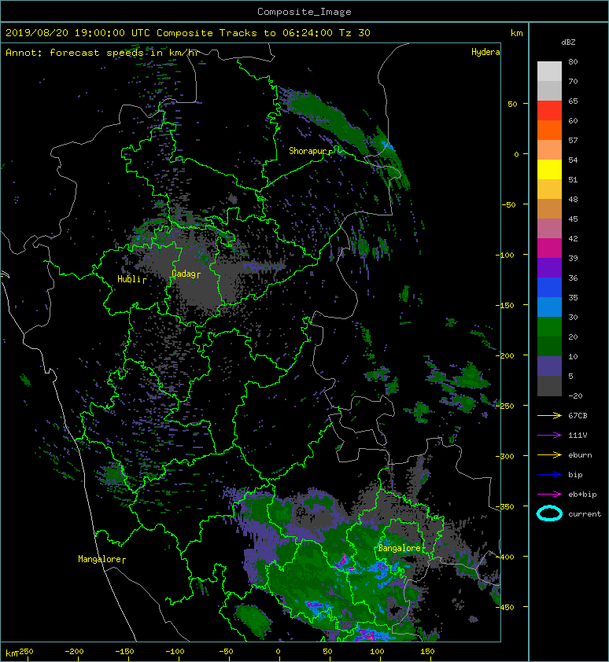Click the Mangalore city label
Viewport: 609px width, 662px height.
point(99,559)
